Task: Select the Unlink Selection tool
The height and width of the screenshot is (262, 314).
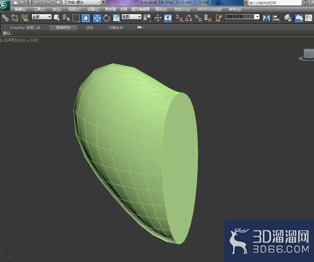Action: point(15,18)
